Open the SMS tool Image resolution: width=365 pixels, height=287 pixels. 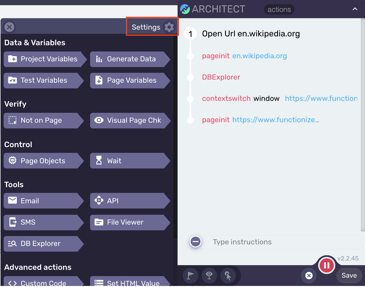(43, 222)
